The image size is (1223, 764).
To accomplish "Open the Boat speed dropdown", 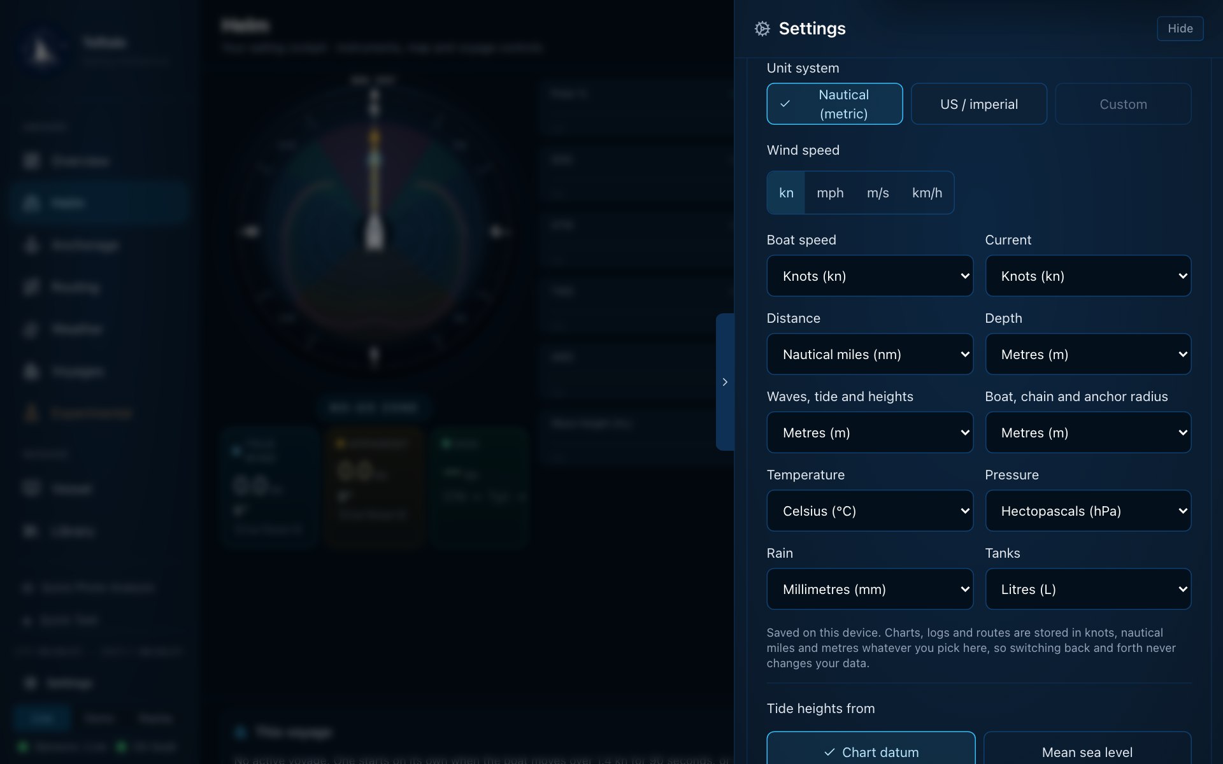I will pos(869,276).
